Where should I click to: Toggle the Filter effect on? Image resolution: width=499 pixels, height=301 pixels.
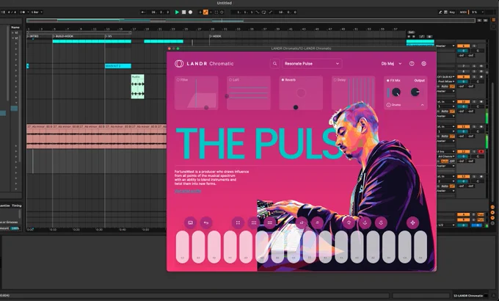tap(178, 80)
